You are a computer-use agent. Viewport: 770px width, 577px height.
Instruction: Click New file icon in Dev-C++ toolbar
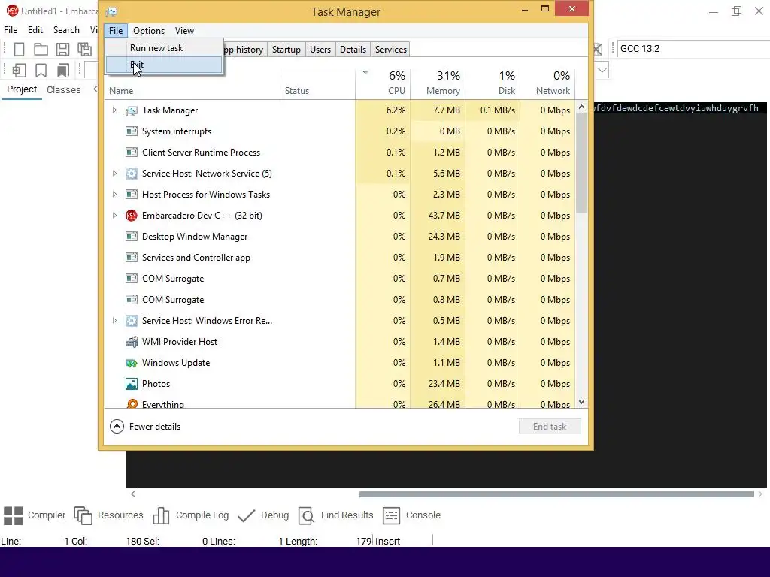(x=19, y=49)
